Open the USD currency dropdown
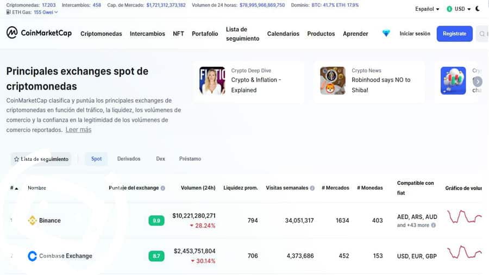This screenshot has height=275, width=489. (462, 9)
